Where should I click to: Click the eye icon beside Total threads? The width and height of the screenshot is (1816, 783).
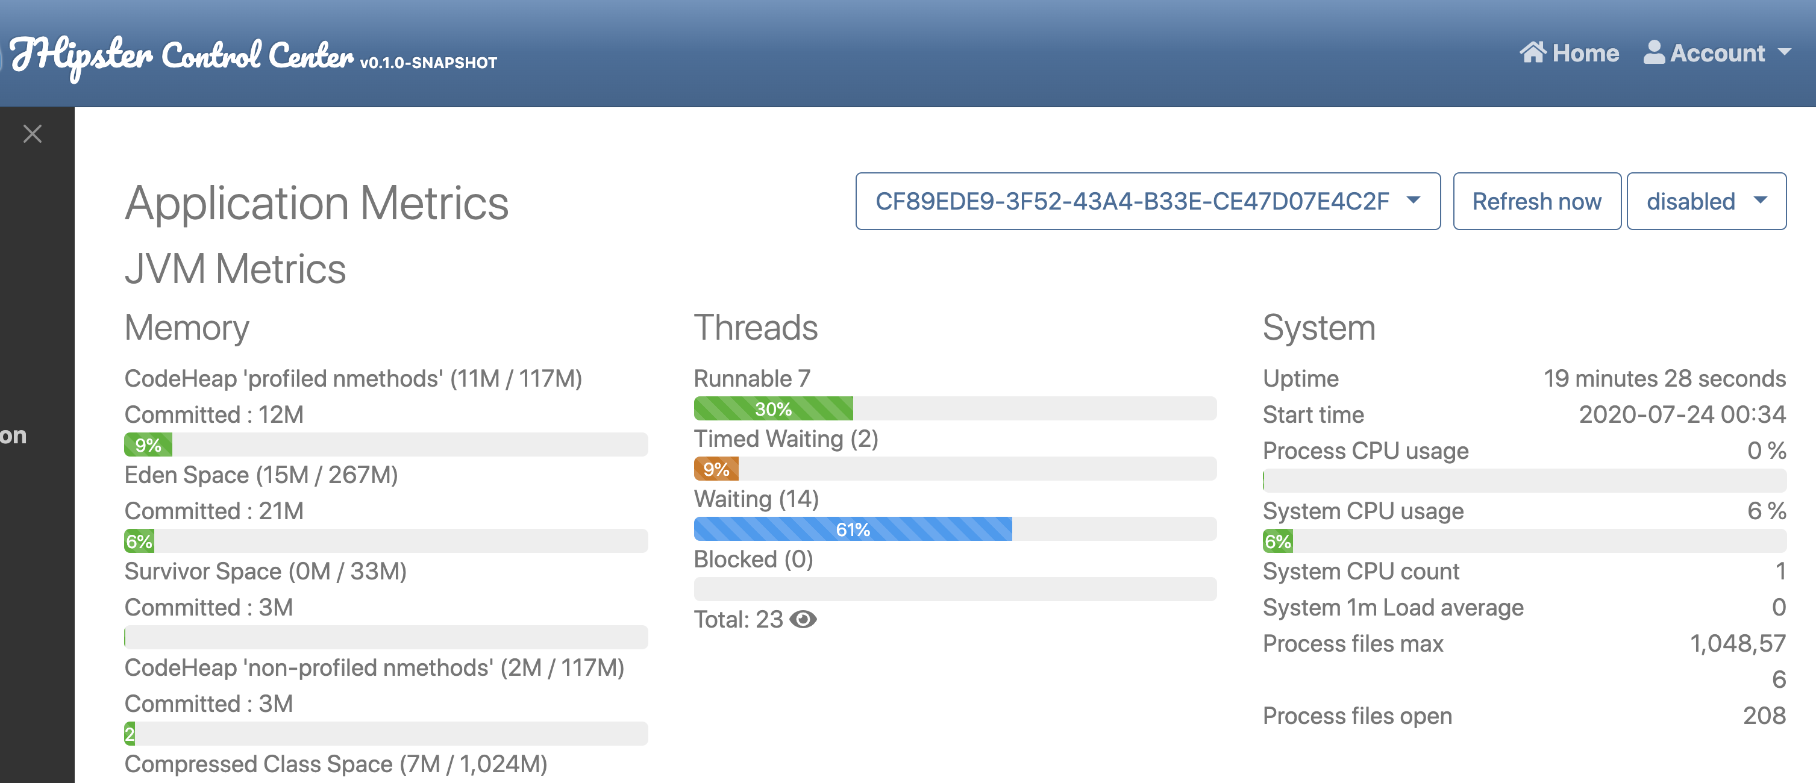coord(803,620)
